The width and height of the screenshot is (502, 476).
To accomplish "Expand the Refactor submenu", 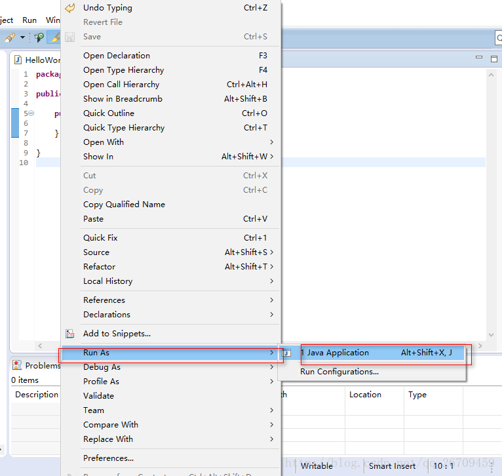I will [x=171, y=267].
